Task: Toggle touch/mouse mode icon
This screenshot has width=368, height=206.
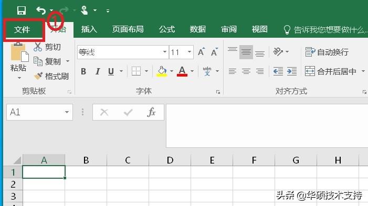Action: coord(84,10)
